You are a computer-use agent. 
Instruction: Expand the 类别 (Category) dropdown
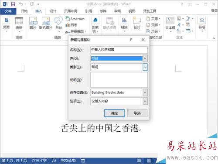(x=145, y=67)
